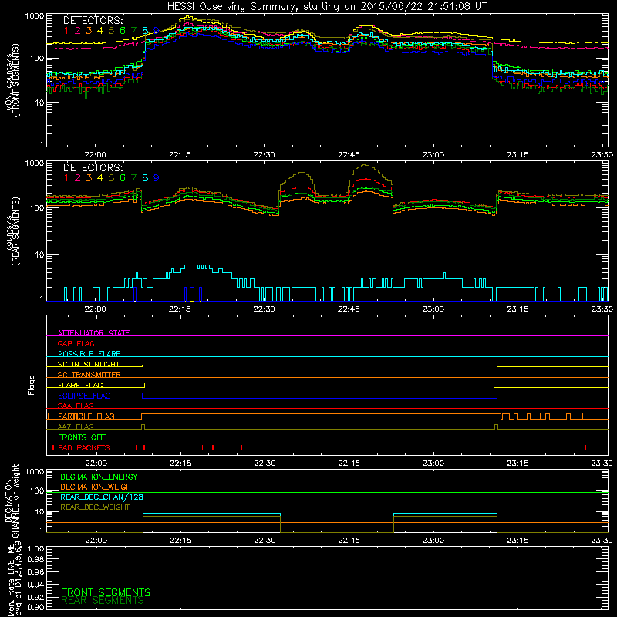
Task: Select green detector number 6 in rear segments legend
Action: click(x=123, y=178)
